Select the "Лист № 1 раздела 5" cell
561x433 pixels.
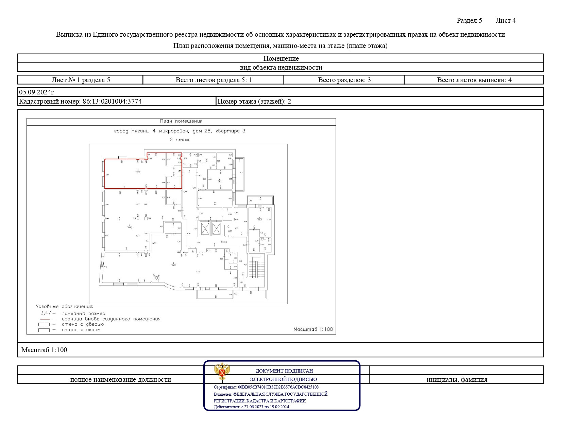point(80,80)
